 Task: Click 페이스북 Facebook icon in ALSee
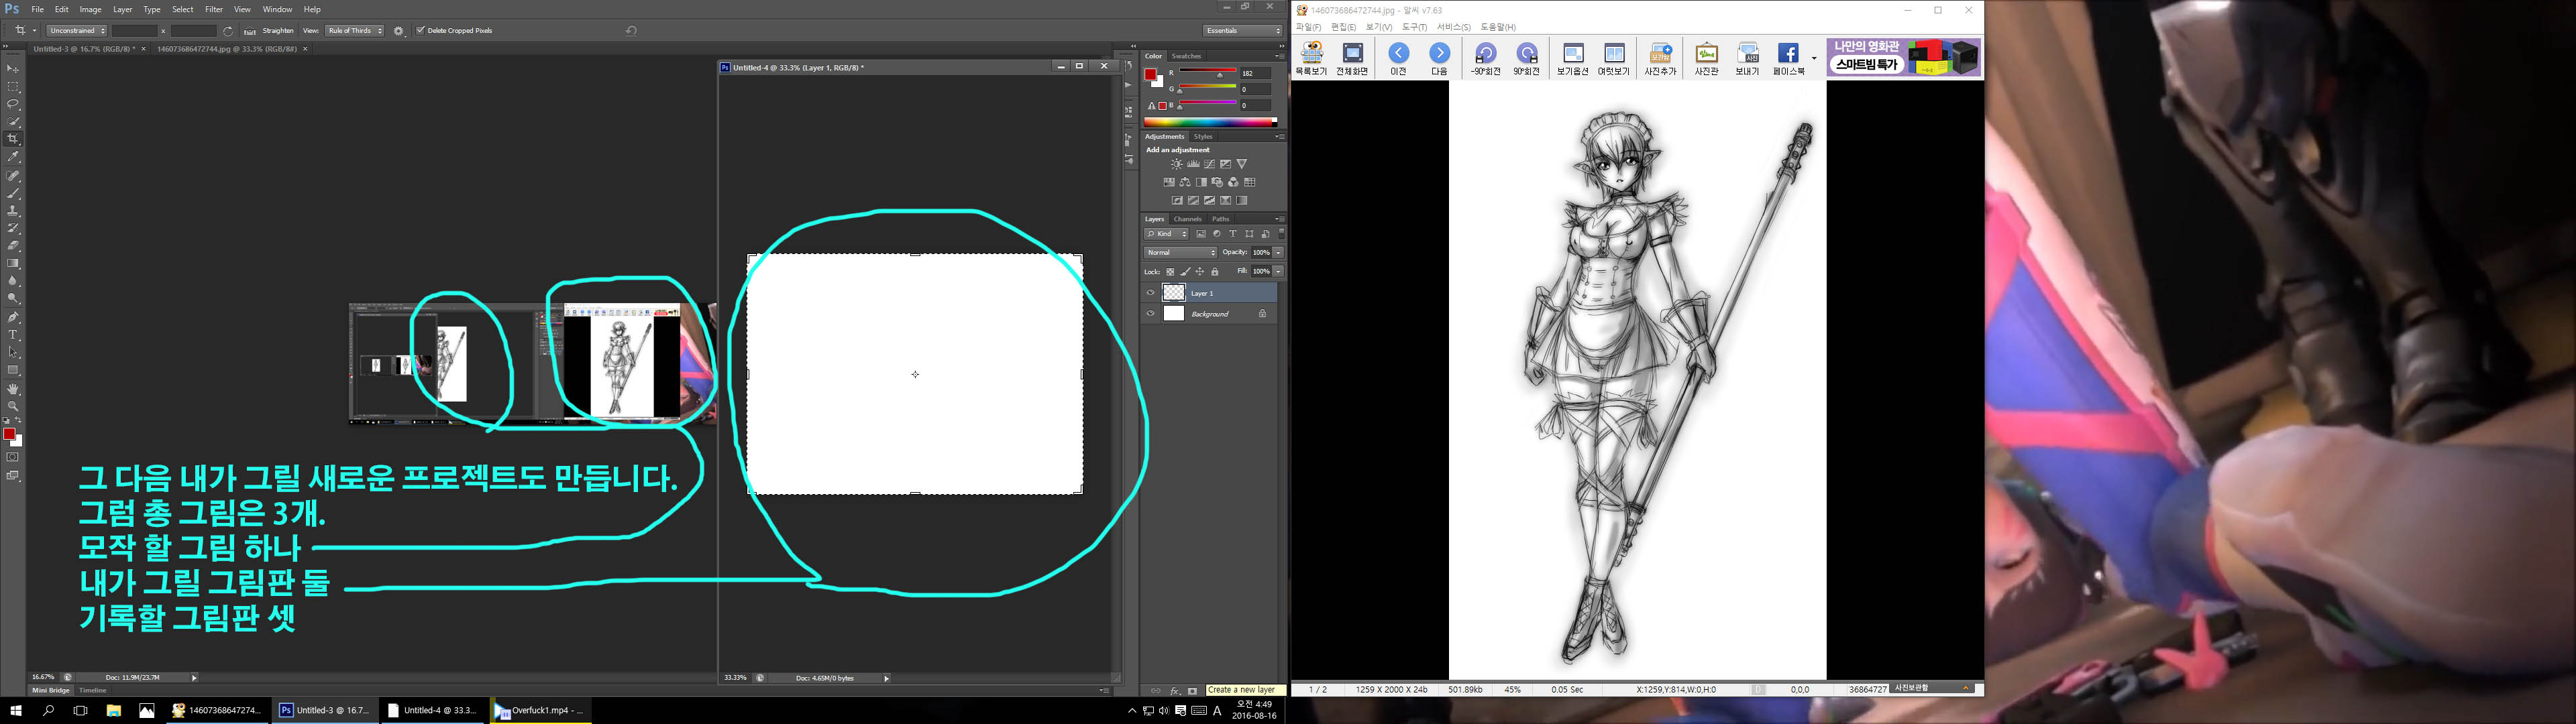(1788, 59)
